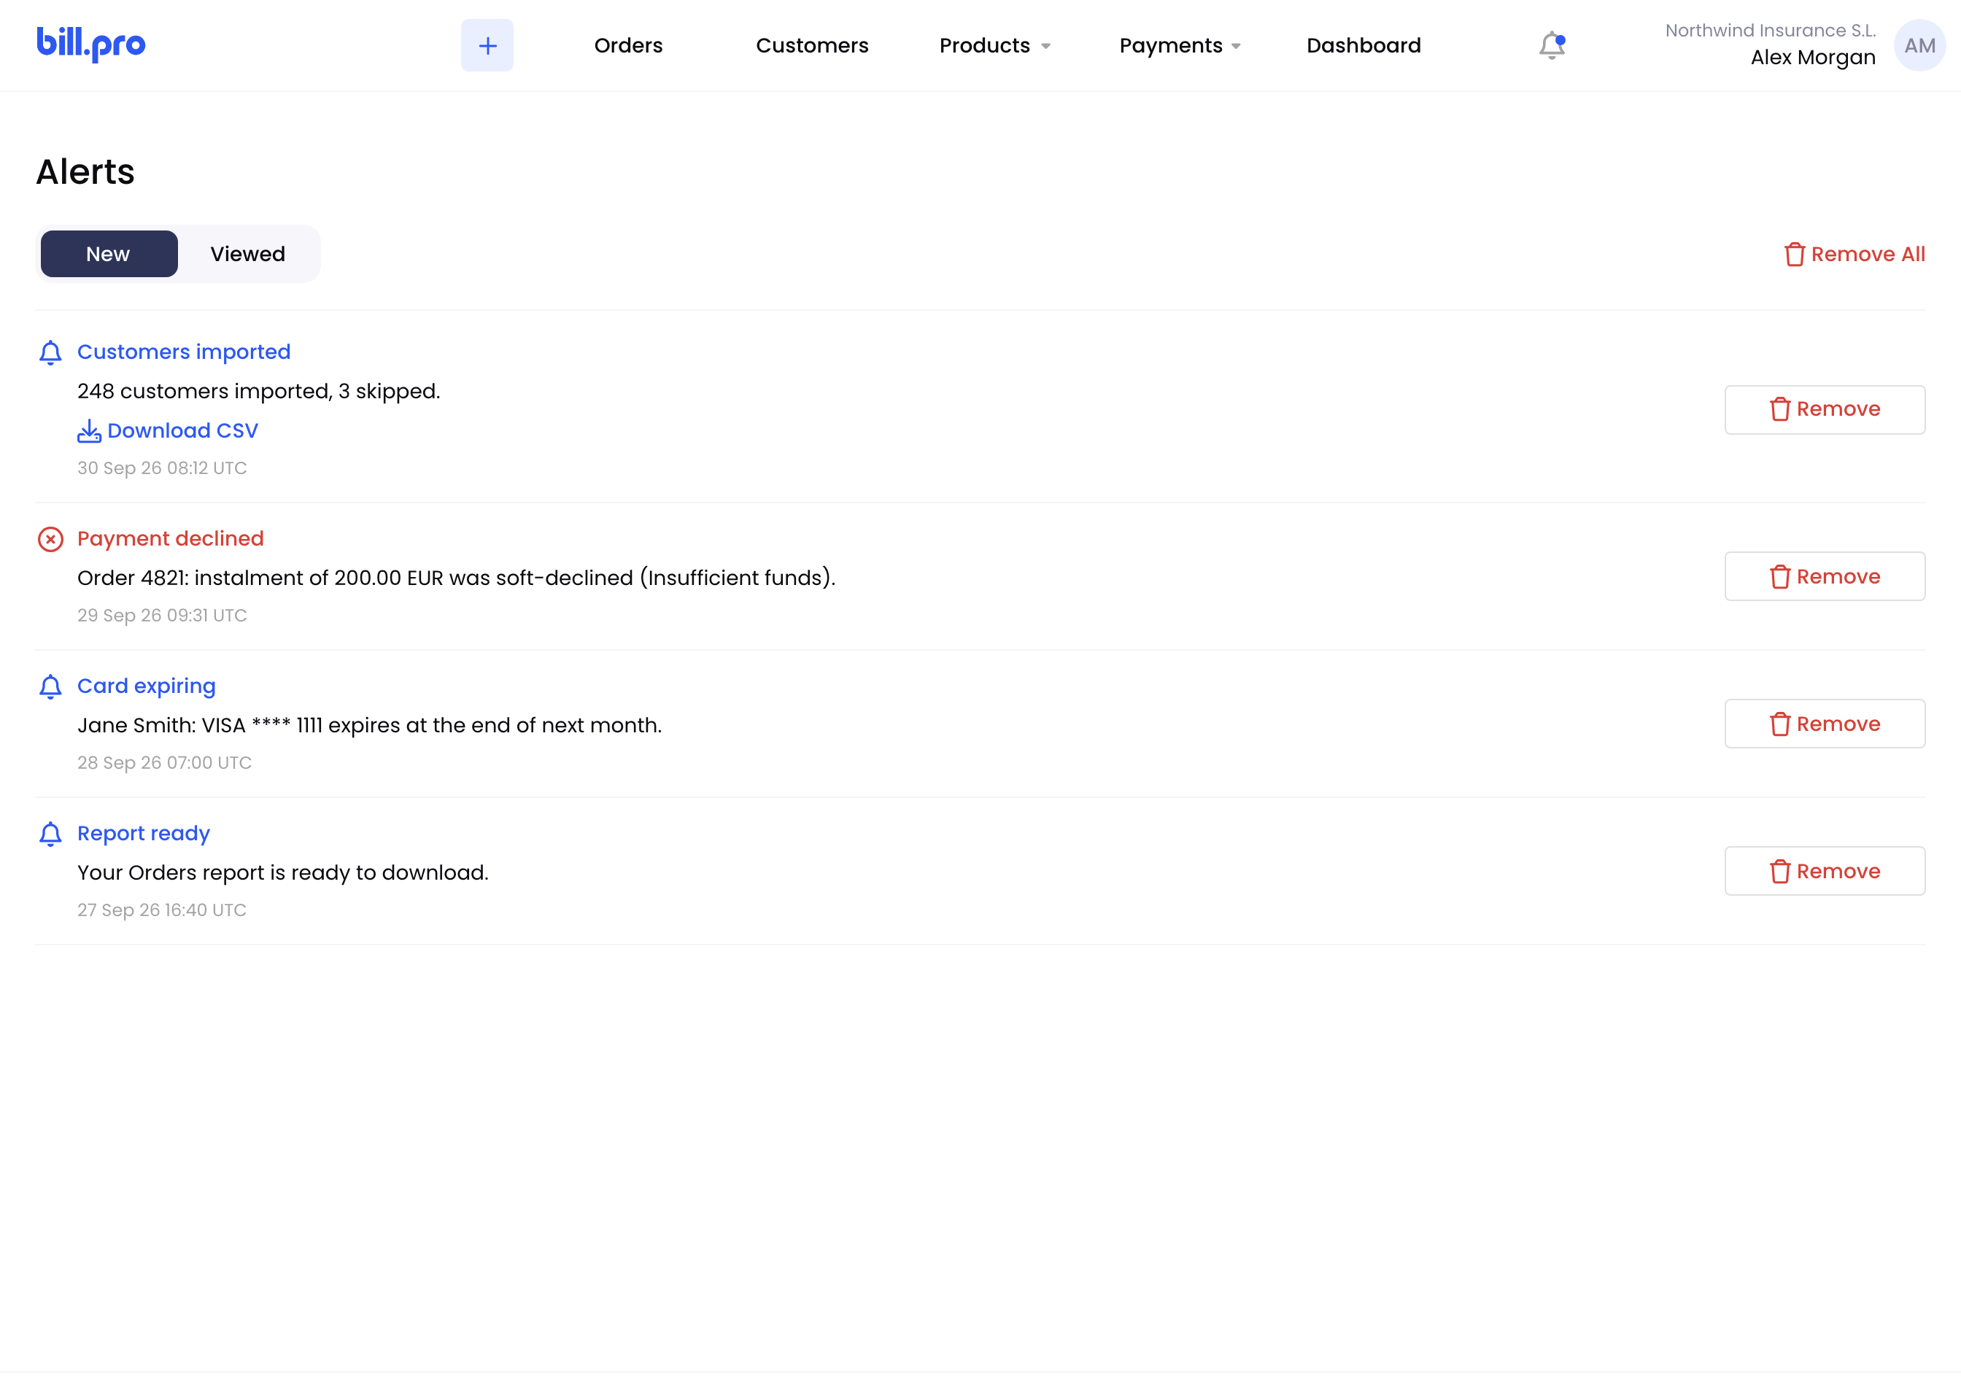1961x1383 pixels.
Task: Expand the Products dropdown menu
Action: pyautogui.click(x=994, y=45)
